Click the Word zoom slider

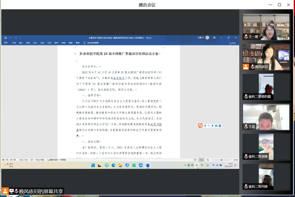pos(221,160)
